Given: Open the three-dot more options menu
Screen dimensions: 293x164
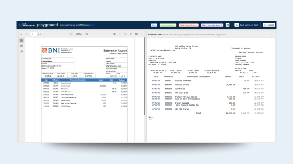Looking at the screenshot, I should 142,34.
